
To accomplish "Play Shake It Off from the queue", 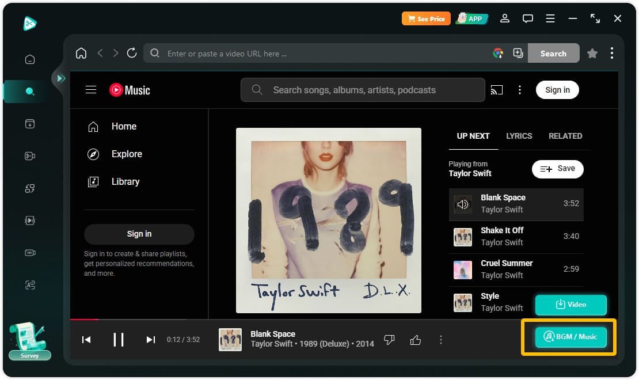I will 516,237.
